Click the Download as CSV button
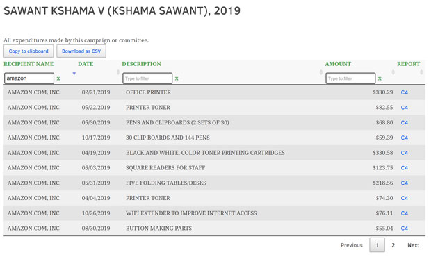 coord(81,51)
